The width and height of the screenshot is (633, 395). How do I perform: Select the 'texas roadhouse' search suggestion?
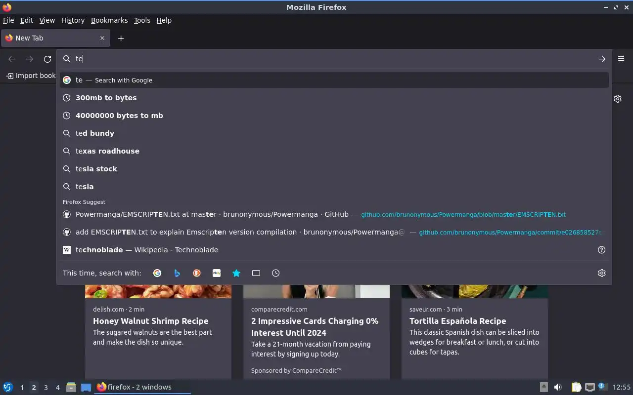click(334, 151)
